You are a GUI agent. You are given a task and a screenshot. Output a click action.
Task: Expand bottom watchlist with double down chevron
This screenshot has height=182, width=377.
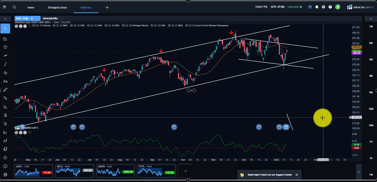359,172
